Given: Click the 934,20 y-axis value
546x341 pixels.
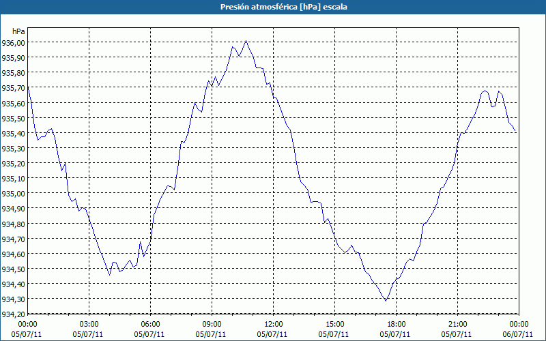Looking at the screenshot, I should pos(13,314).
